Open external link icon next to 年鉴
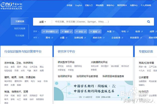This screenshot has height=104, width=157. [x=113, y=32]
